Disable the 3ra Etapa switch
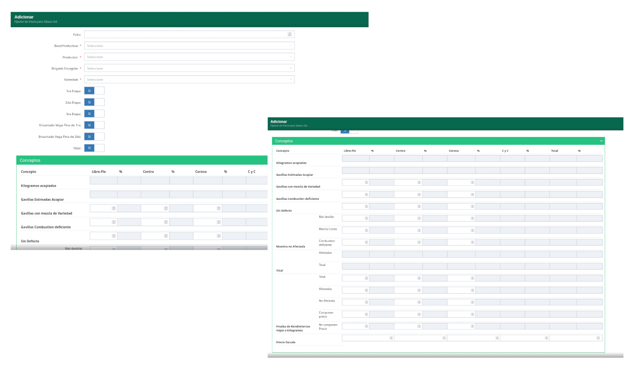 [x=94, y=113]
